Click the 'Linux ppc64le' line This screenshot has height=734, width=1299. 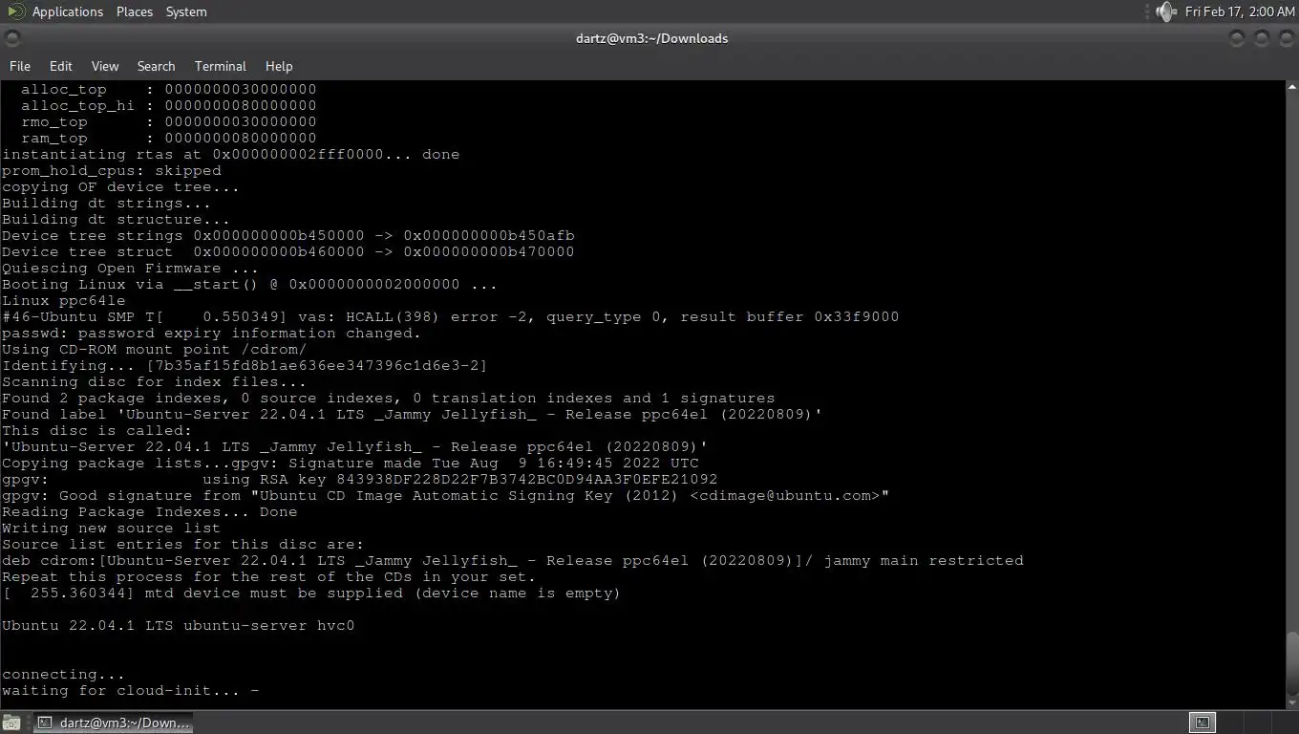(x=63, y=300)
